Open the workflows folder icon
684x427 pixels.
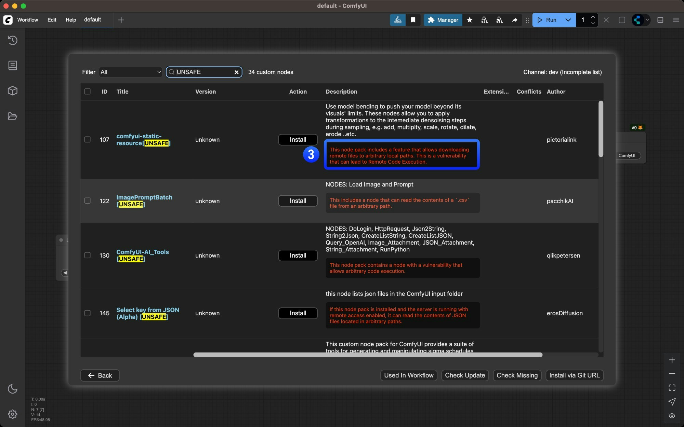13,116
